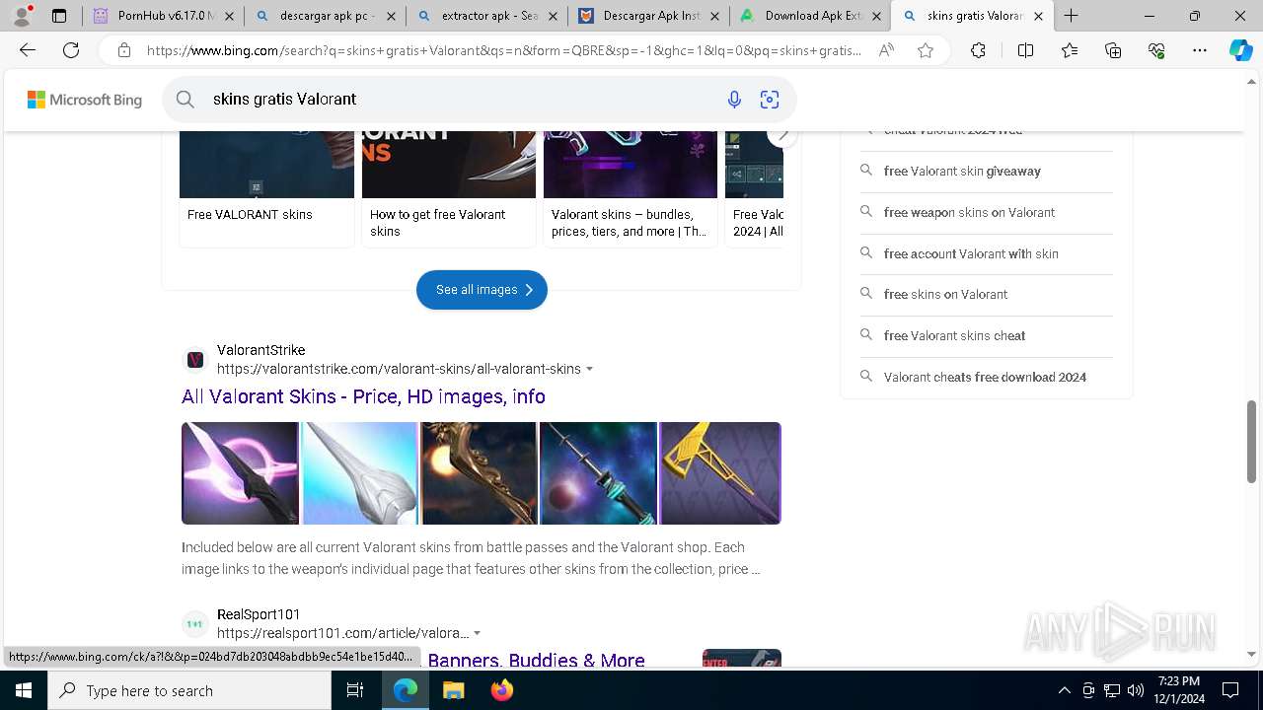
Task: Switch to Descargar Apk Installer tab
Action: point(649,16)
